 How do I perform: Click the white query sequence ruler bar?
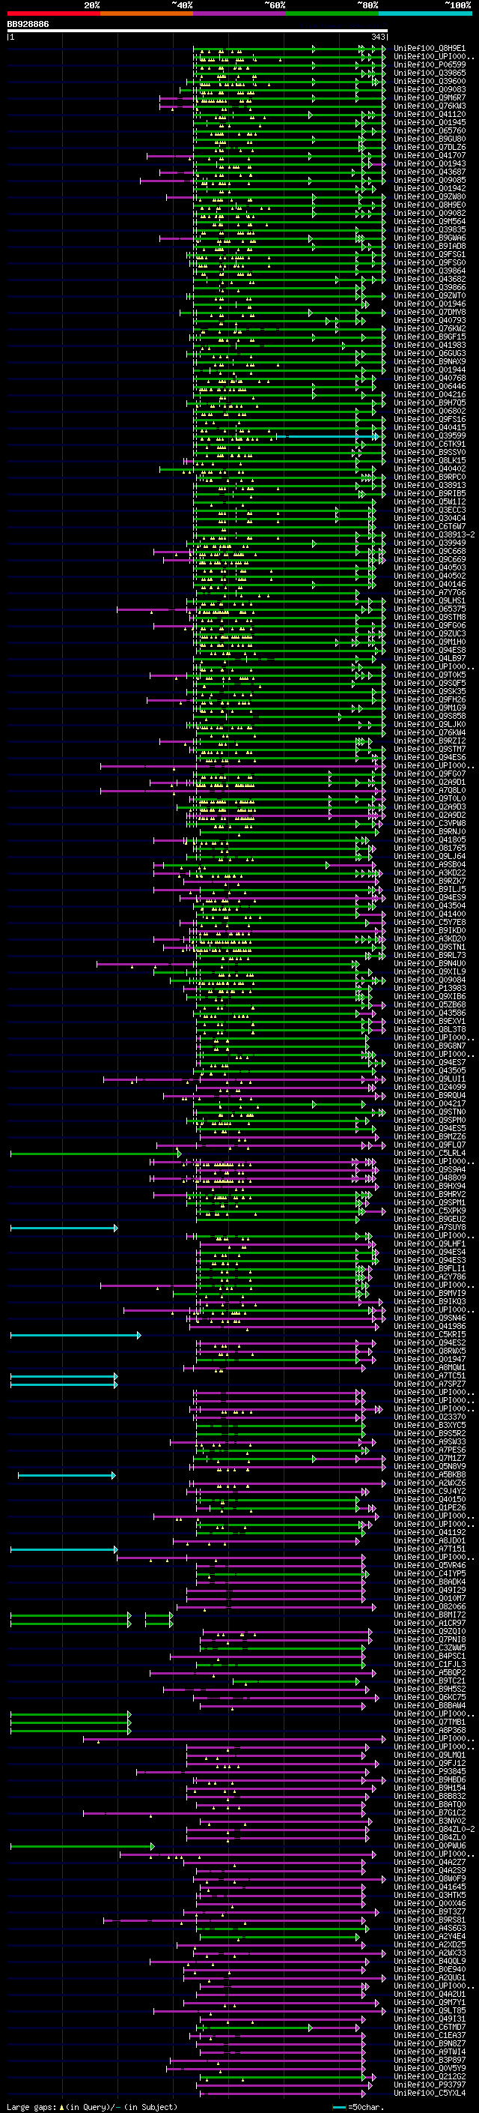pos(198,30)
